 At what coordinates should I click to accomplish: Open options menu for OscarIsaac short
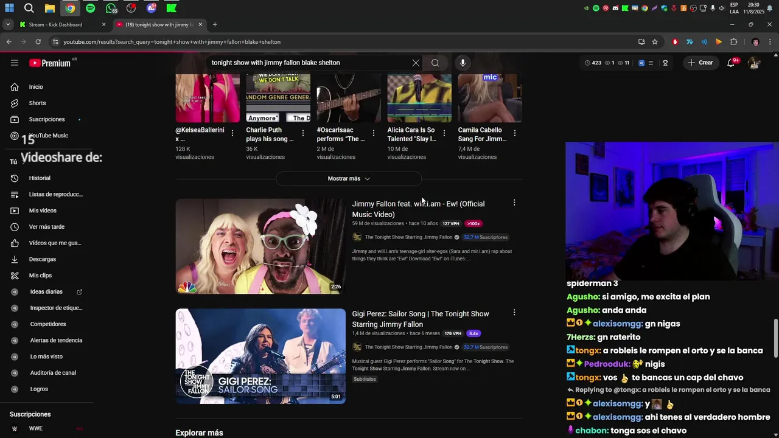click(x=374, y=133)
